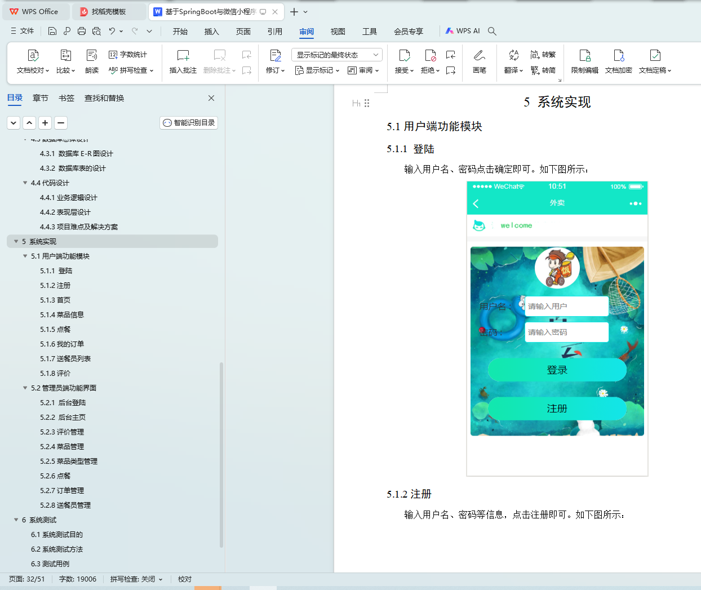Open the 文件 menu
Image resolution: width=701 pixels, height=590 pixels.
(23, 31)
